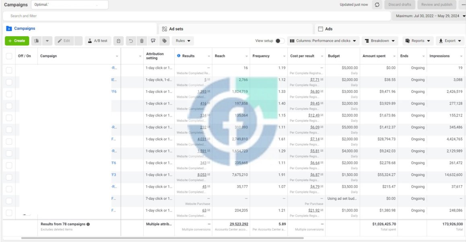Image resolution: width=466 pixels, height=242 pixels.
Task: Open Amount spent column dropdown arrow
Action: (x=394, y=56)
